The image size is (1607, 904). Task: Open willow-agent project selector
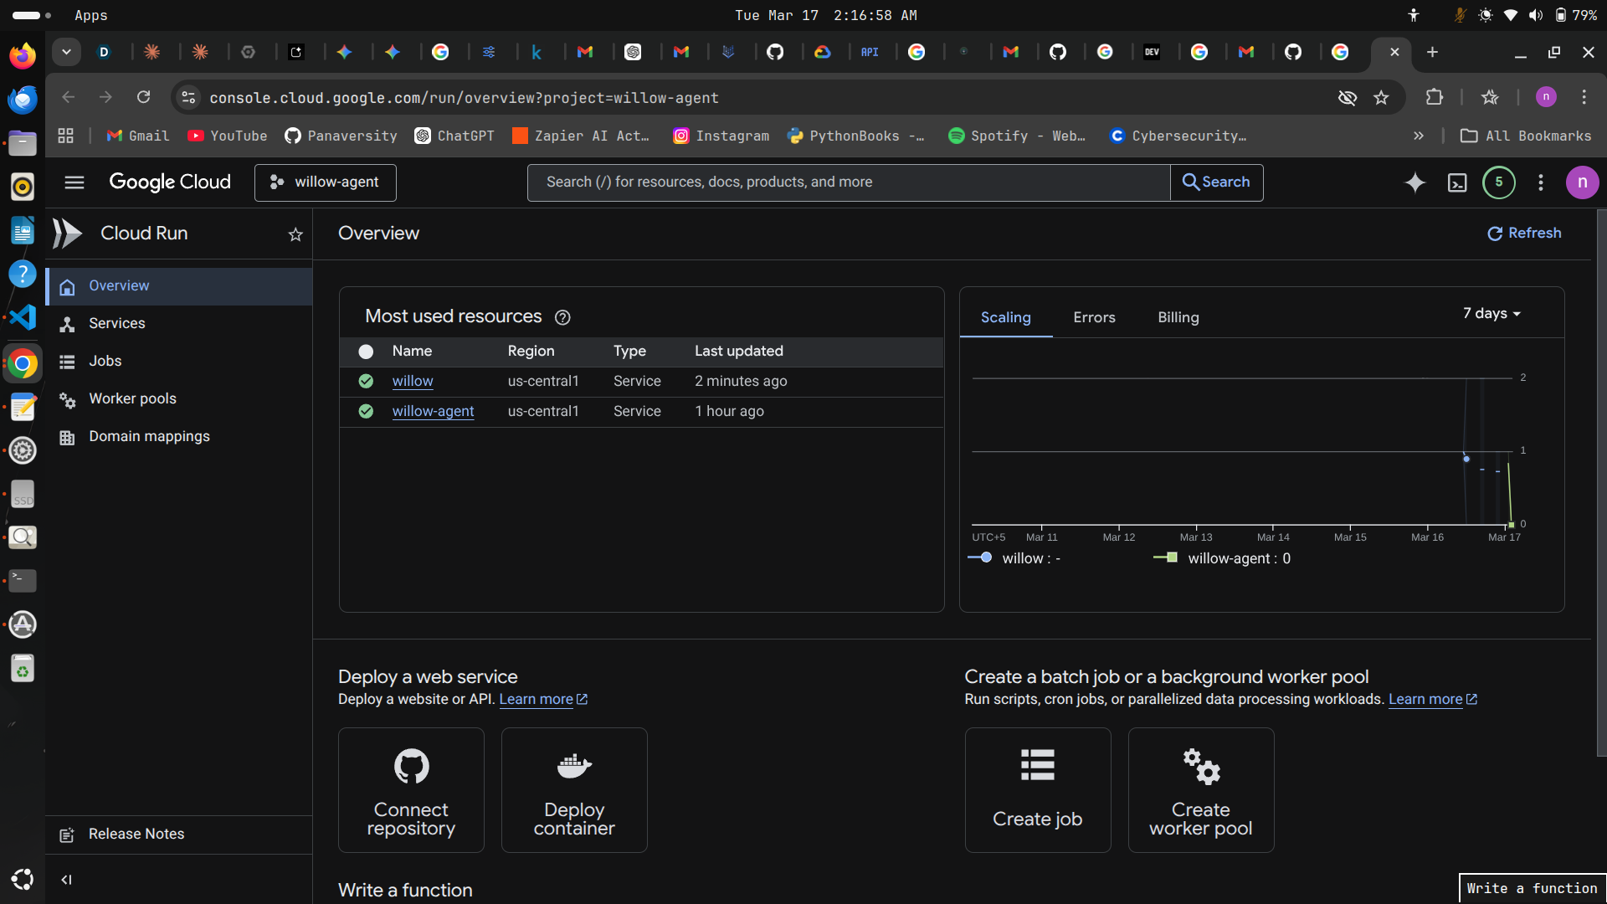[326, 182]
